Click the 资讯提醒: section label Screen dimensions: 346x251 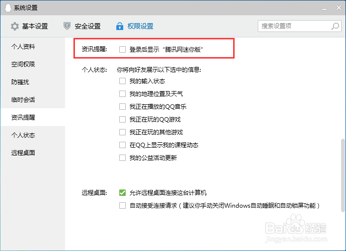click(x=94, y=49)
